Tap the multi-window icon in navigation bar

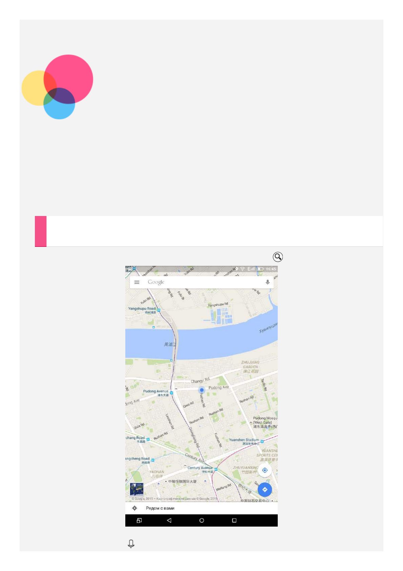[139, 520]
